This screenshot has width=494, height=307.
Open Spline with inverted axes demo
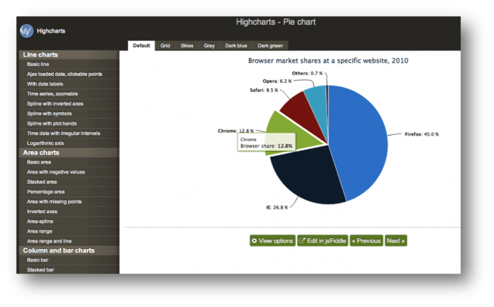69,104
